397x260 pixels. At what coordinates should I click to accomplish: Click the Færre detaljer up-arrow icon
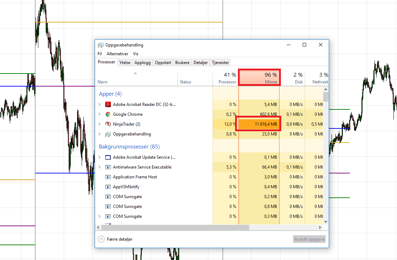101,239
